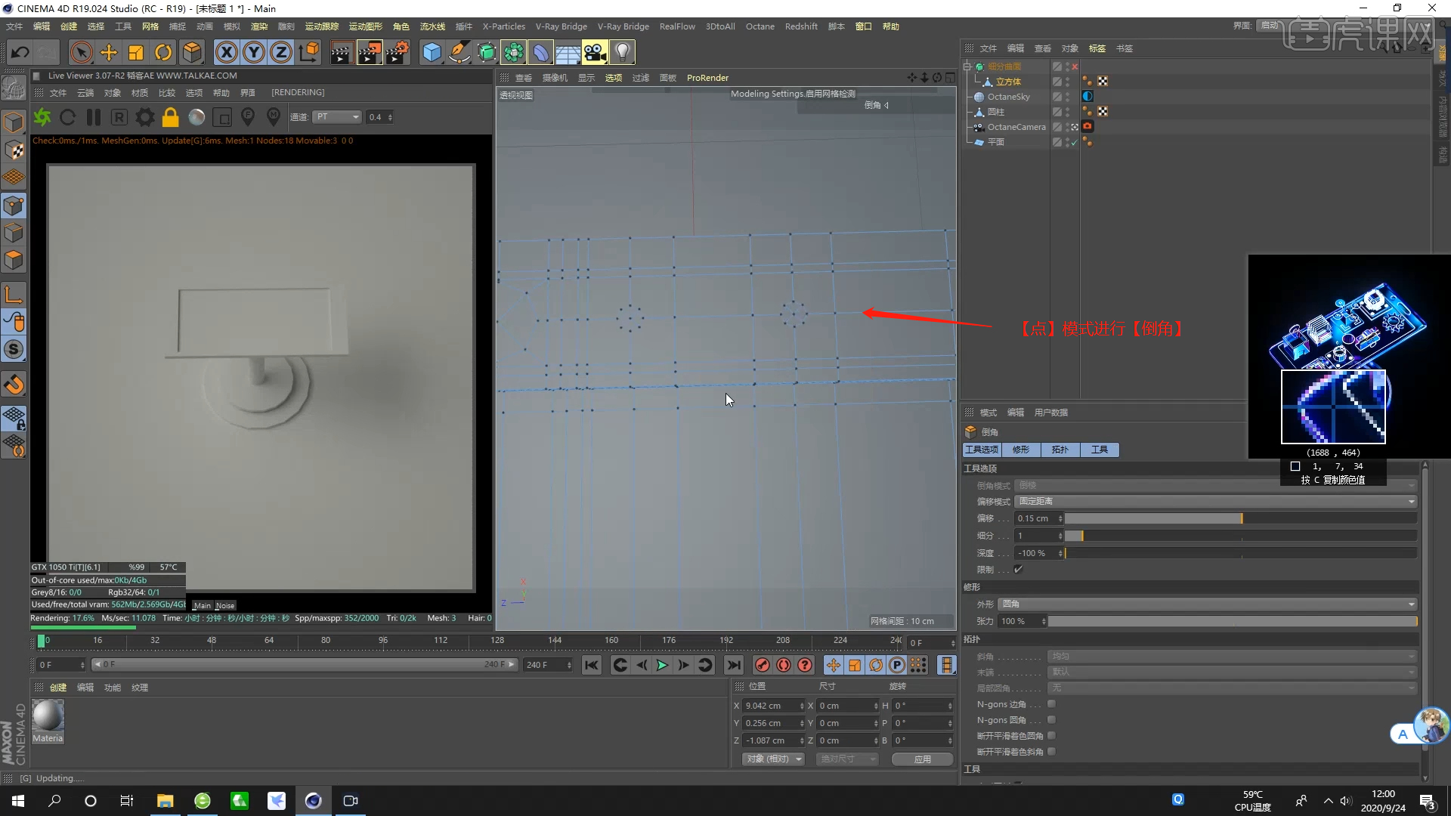Enable 断开平滑着色斜角 checkbox

(x=1051, y=752)
